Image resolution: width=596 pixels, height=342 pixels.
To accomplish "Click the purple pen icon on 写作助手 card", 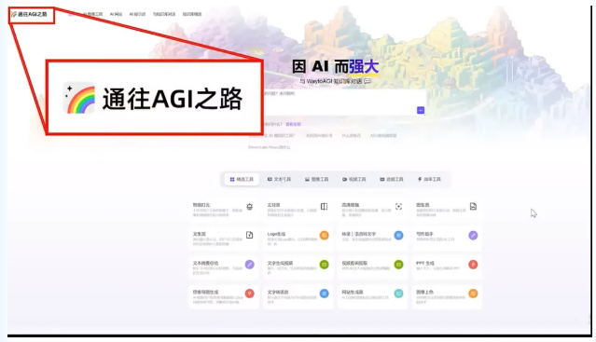I will [x=473, y=236].
